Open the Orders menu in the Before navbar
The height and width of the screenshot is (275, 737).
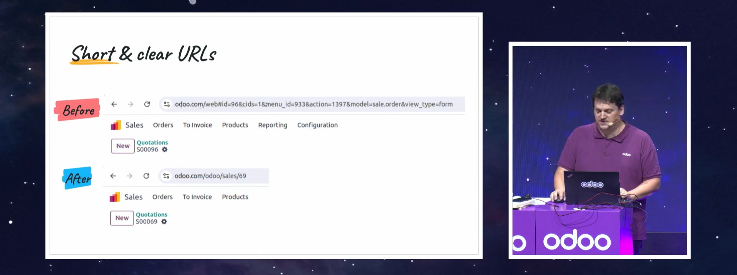(163, 125)
